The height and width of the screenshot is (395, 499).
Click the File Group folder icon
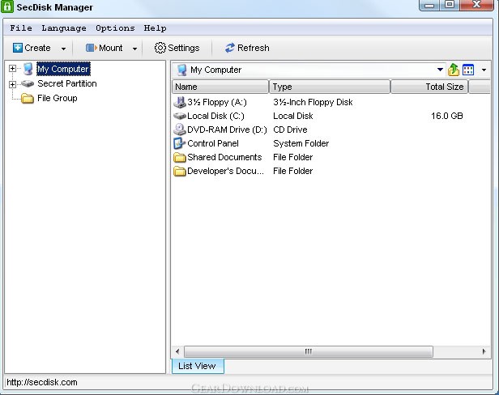(28, 98)
